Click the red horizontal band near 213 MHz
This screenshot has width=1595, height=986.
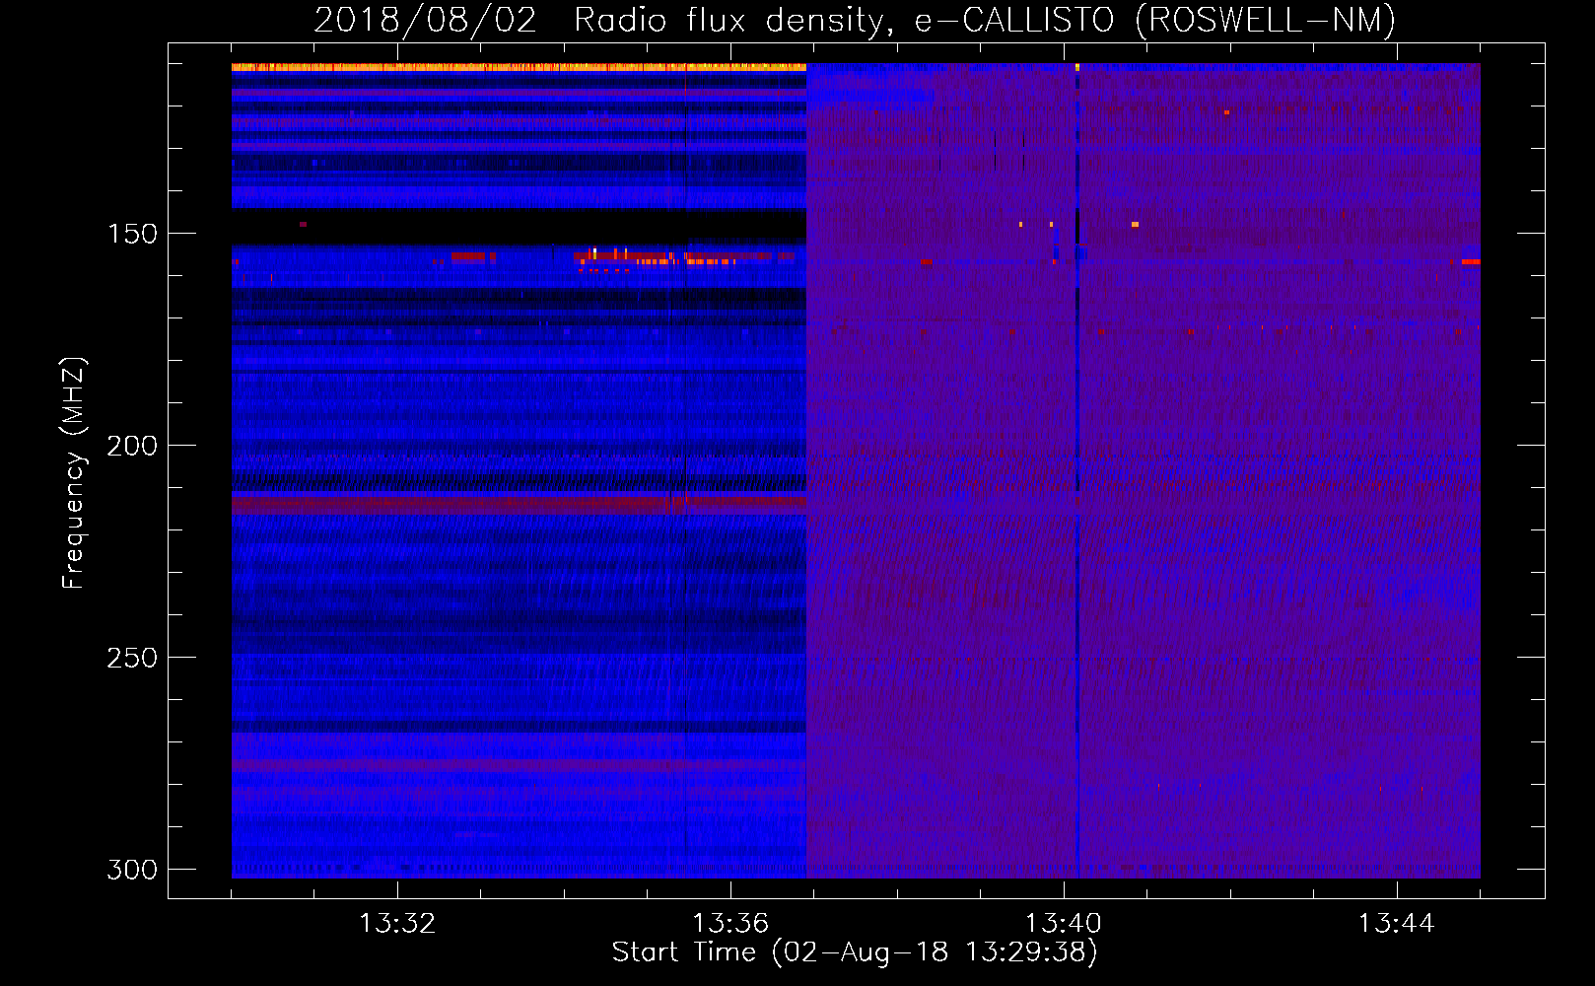(x=519, y=503)
